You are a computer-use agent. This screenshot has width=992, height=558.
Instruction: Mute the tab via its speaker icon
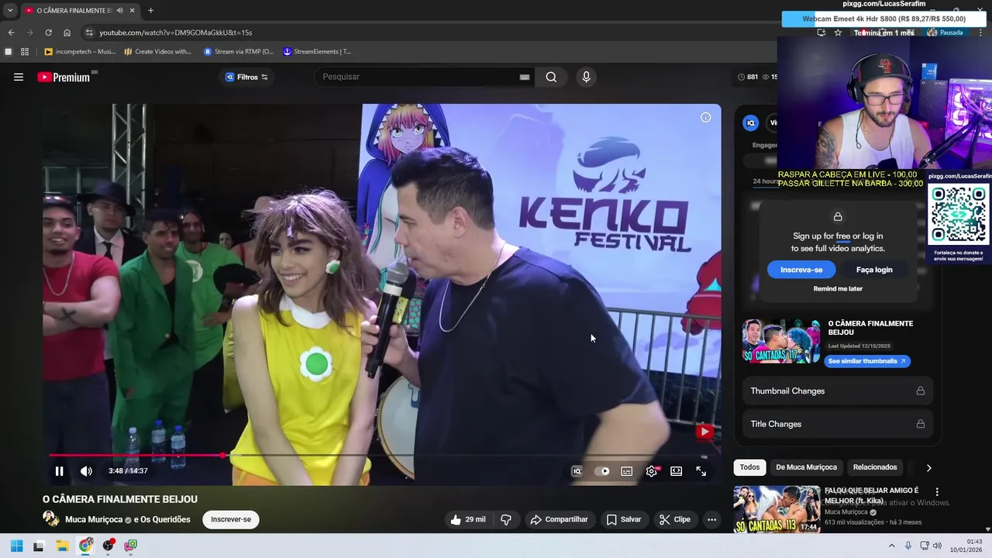(x=119, y=10)
